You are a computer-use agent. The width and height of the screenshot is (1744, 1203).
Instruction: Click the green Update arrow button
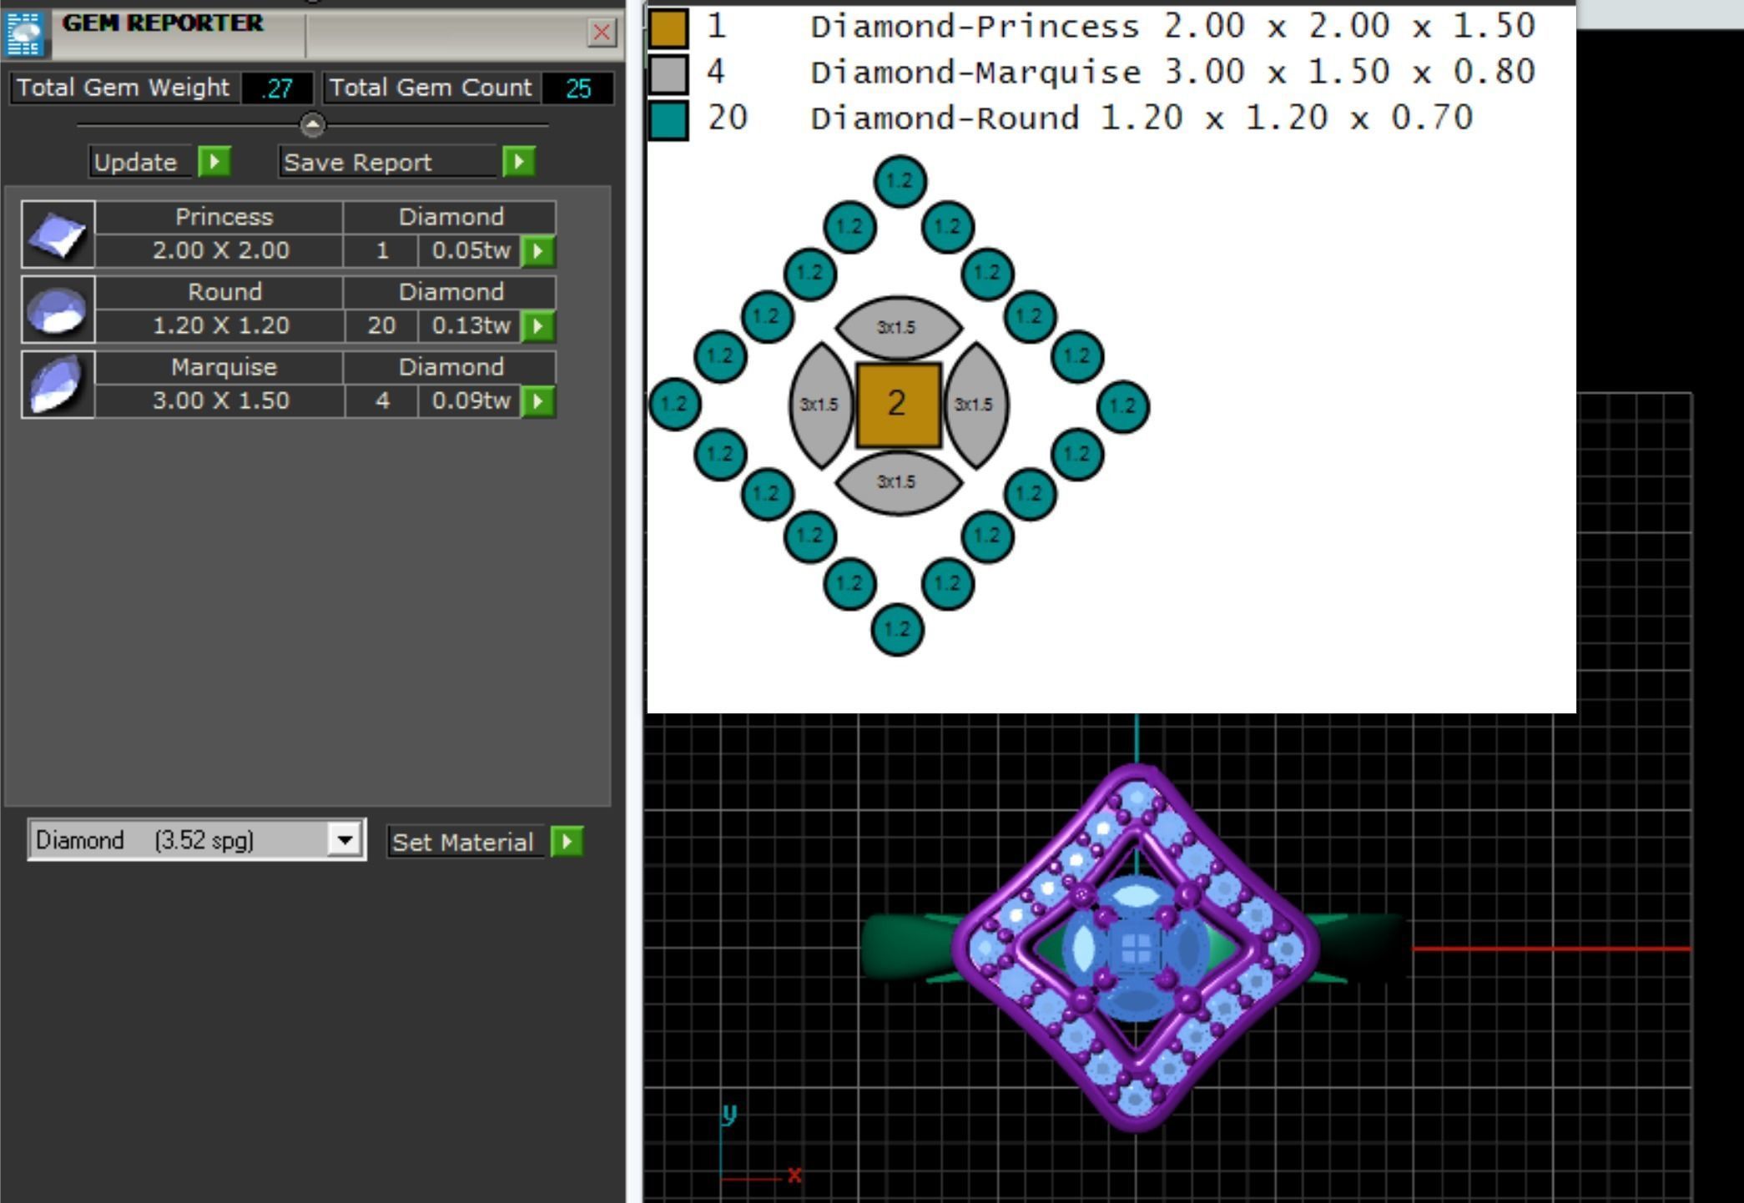214,161
